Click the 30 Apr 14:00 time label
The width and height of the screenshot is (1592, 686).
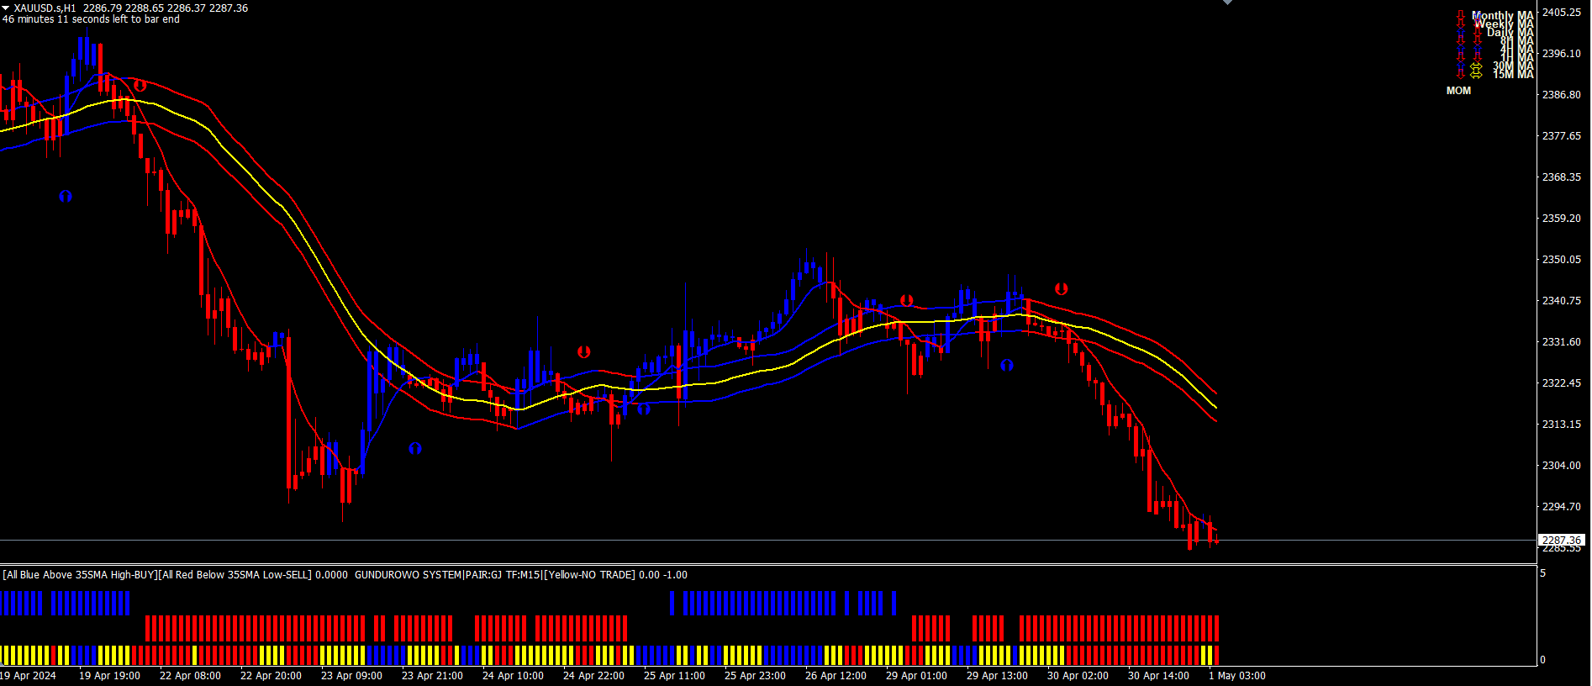1158,676
